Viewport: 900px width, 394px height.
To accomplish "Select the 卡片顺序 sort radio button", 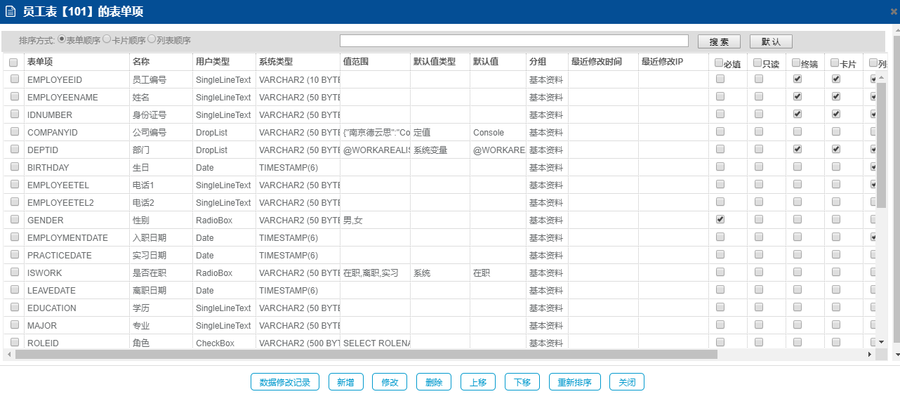I will pyautogui.click(x=107, y=39).
